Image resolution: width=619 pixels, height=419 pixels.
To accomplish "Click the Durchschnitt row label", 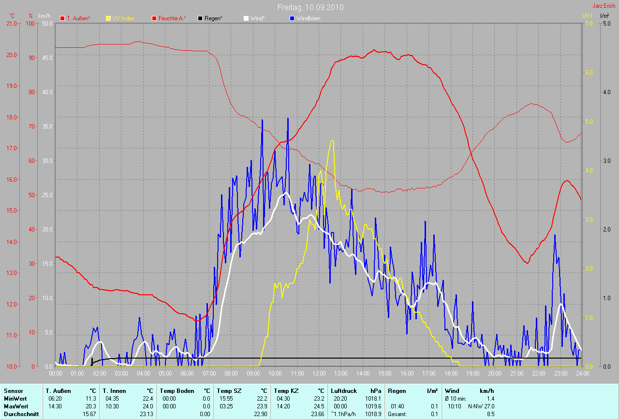I will pyautogui.click(x=21, y=414).
